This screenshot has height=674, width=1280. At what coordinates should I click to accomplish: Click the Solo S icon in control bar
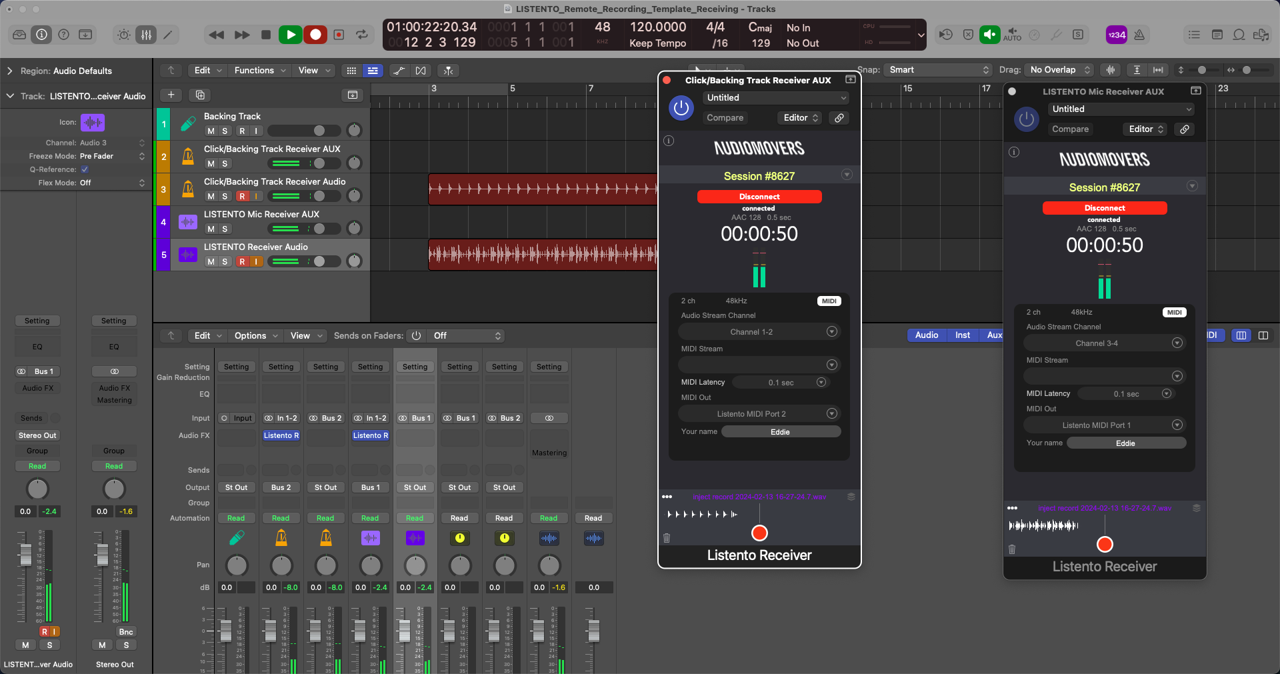click(x=1078, y=35)
